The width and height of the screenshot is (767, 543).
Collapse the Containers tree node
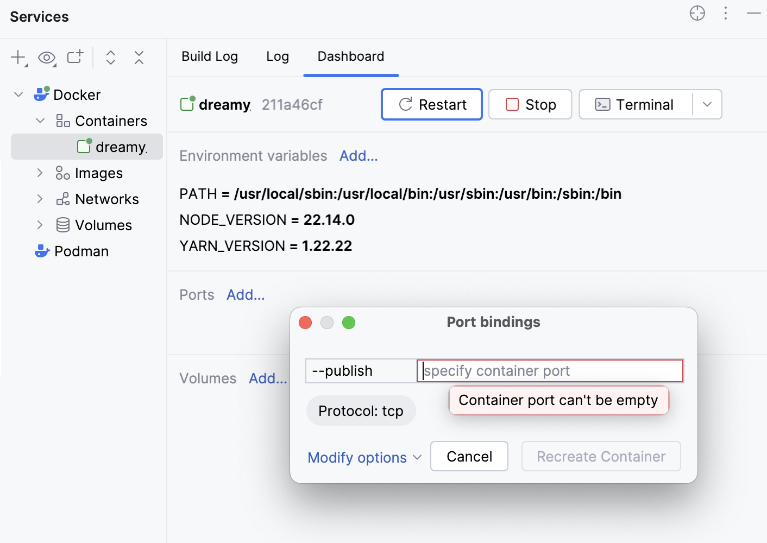pyautogui.click(x=39, y=121)
